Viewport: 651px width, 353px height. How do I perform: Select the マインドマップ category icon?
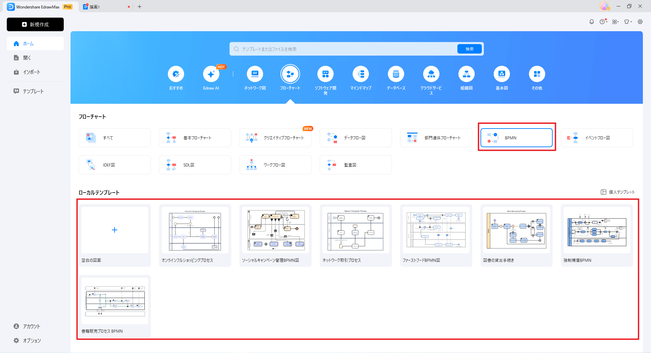click(x=361, y=74)
